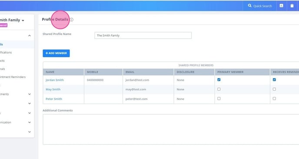The height and width of the screenshot is (159, 299).
Task: Expand the sidebar section ending in 'ments'
Action: coord(30,94)
